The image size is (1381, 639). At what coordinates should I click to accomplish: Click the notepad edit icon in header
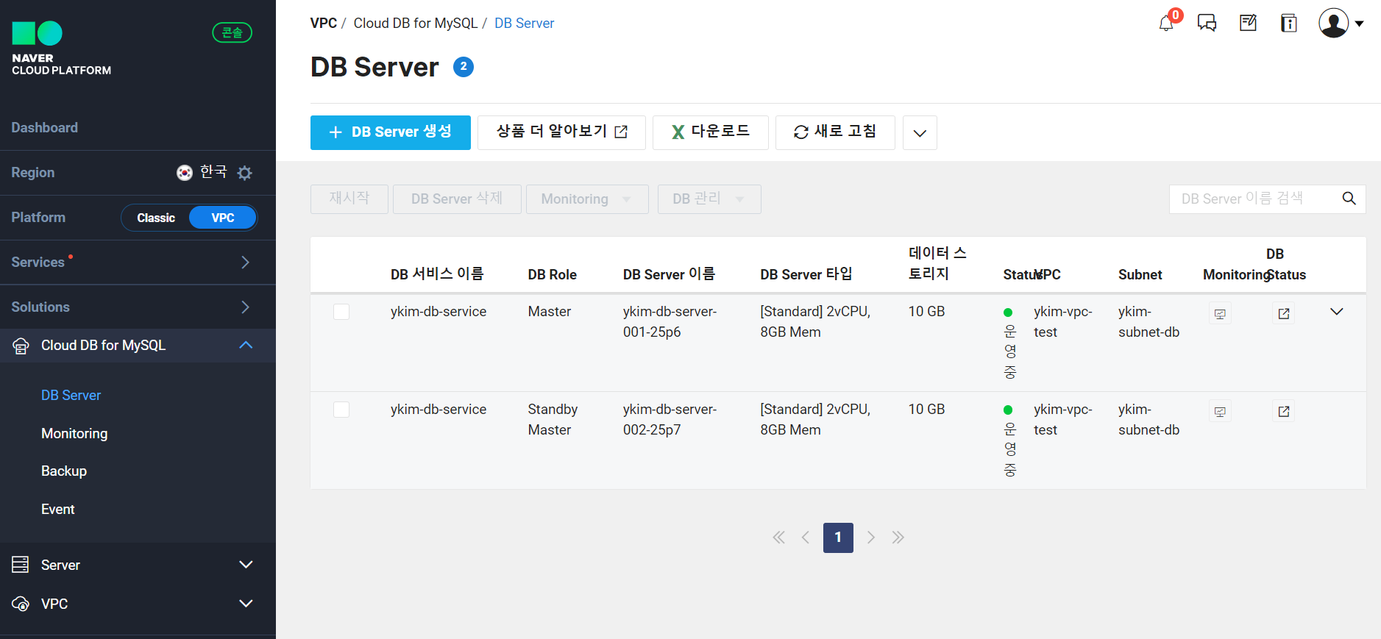[x=1248, y=23]
